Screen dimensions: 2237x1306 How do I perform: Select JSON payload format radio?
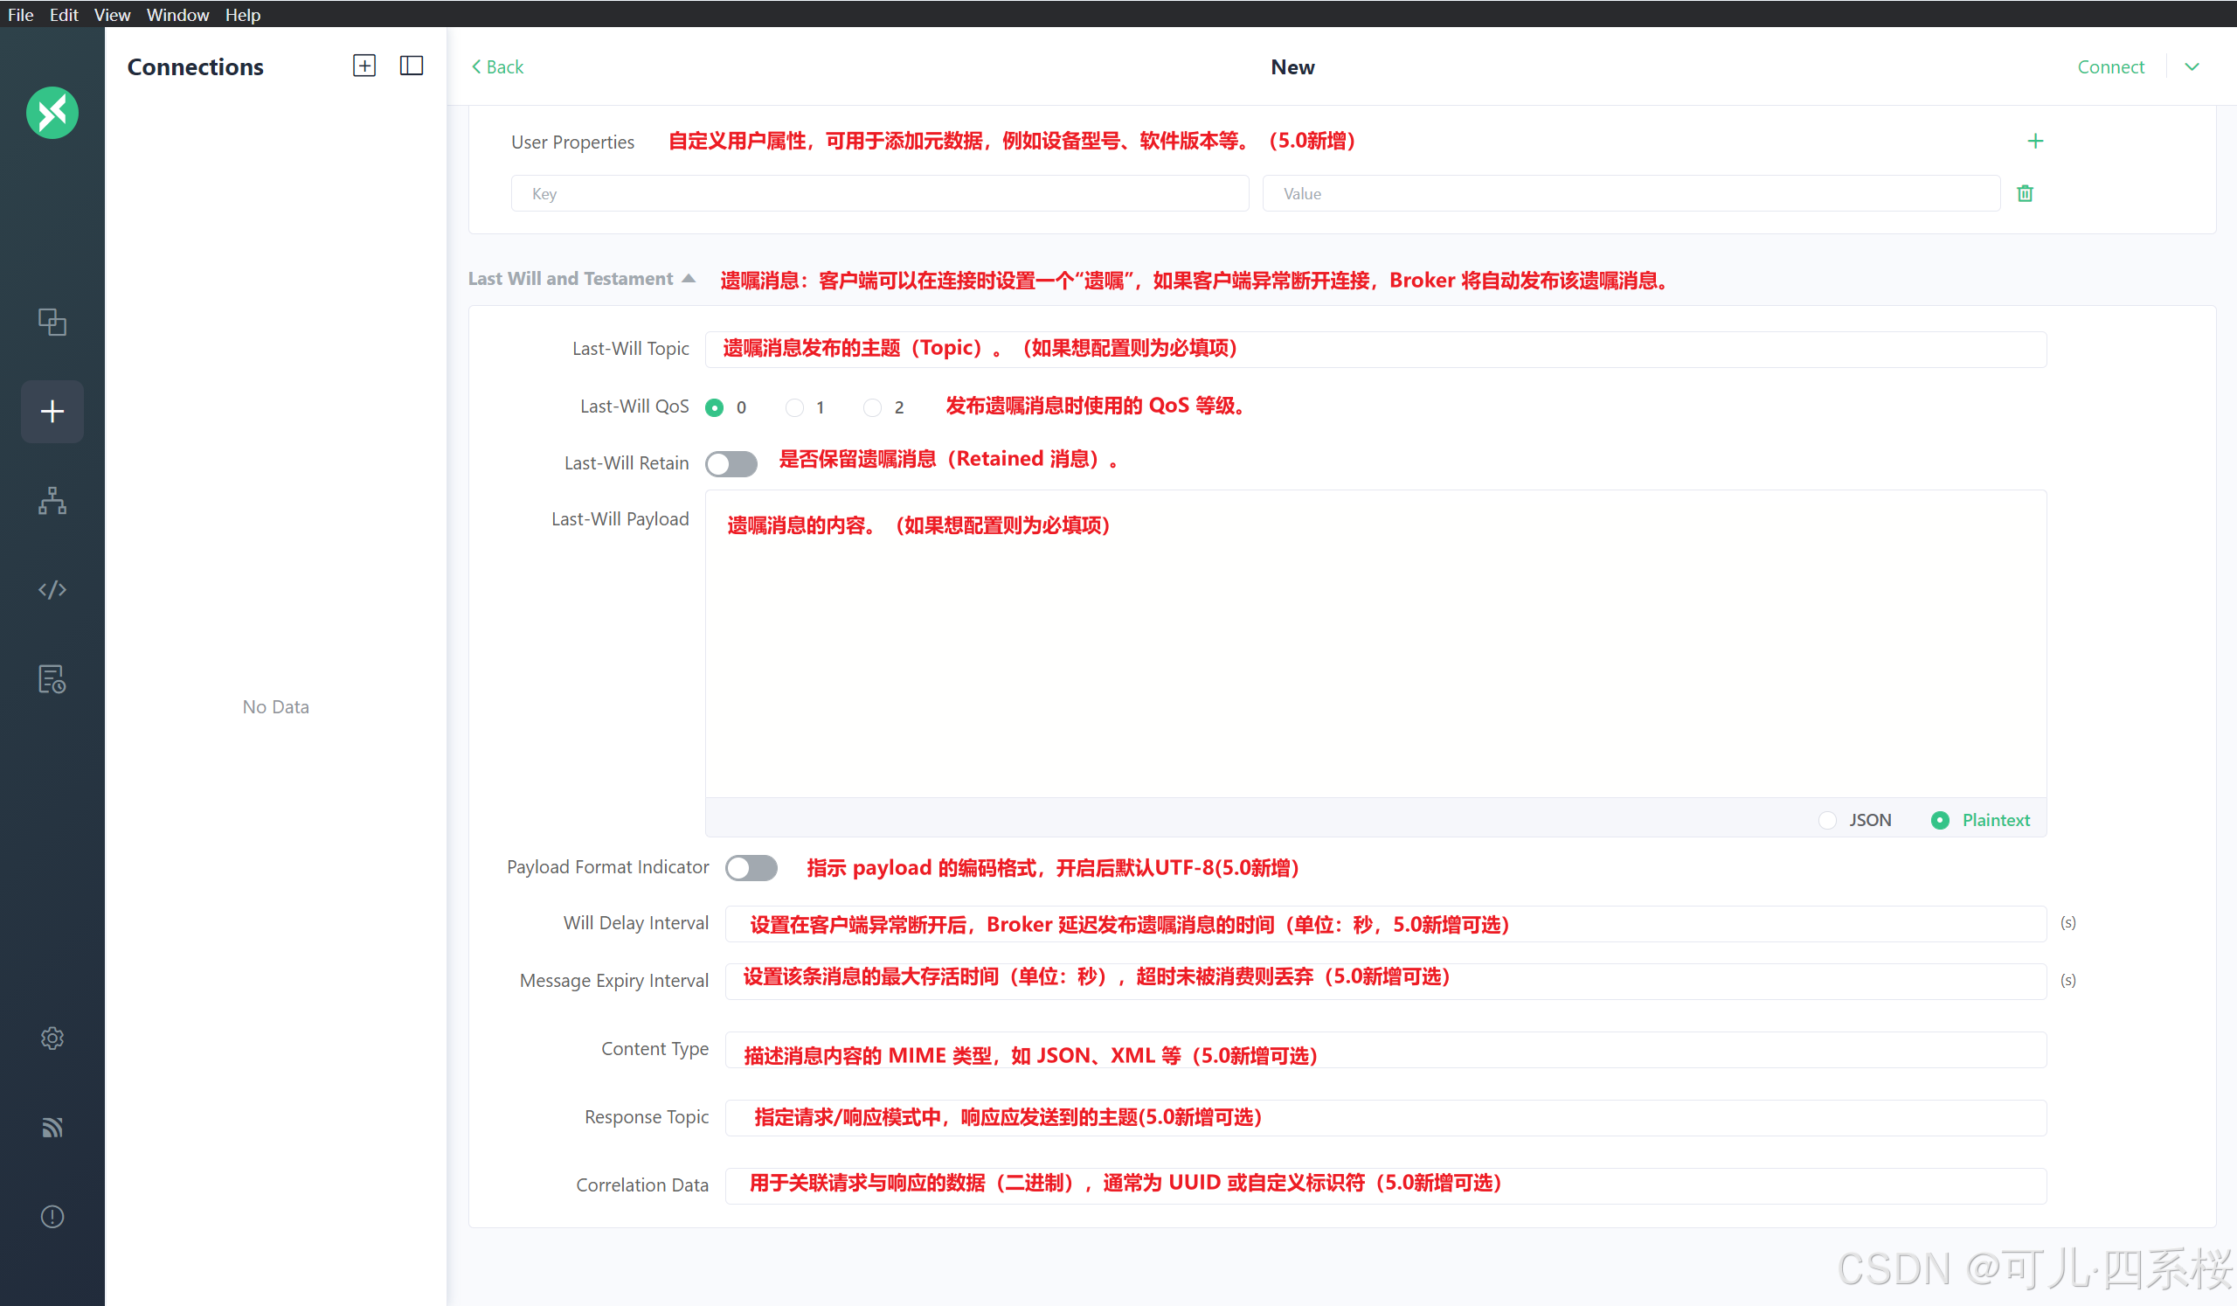point(1827,820)
